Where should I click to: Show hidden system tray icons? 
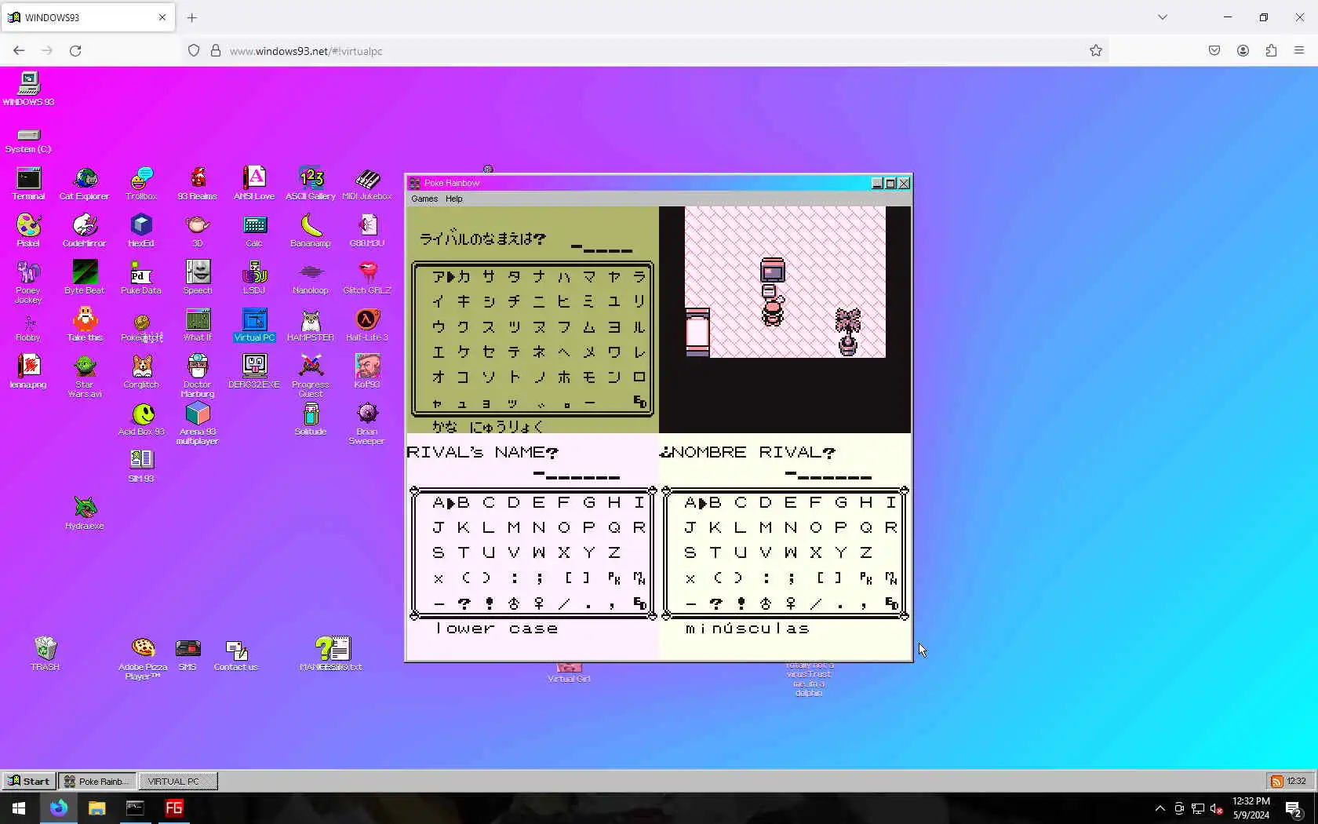[1160, 808]
